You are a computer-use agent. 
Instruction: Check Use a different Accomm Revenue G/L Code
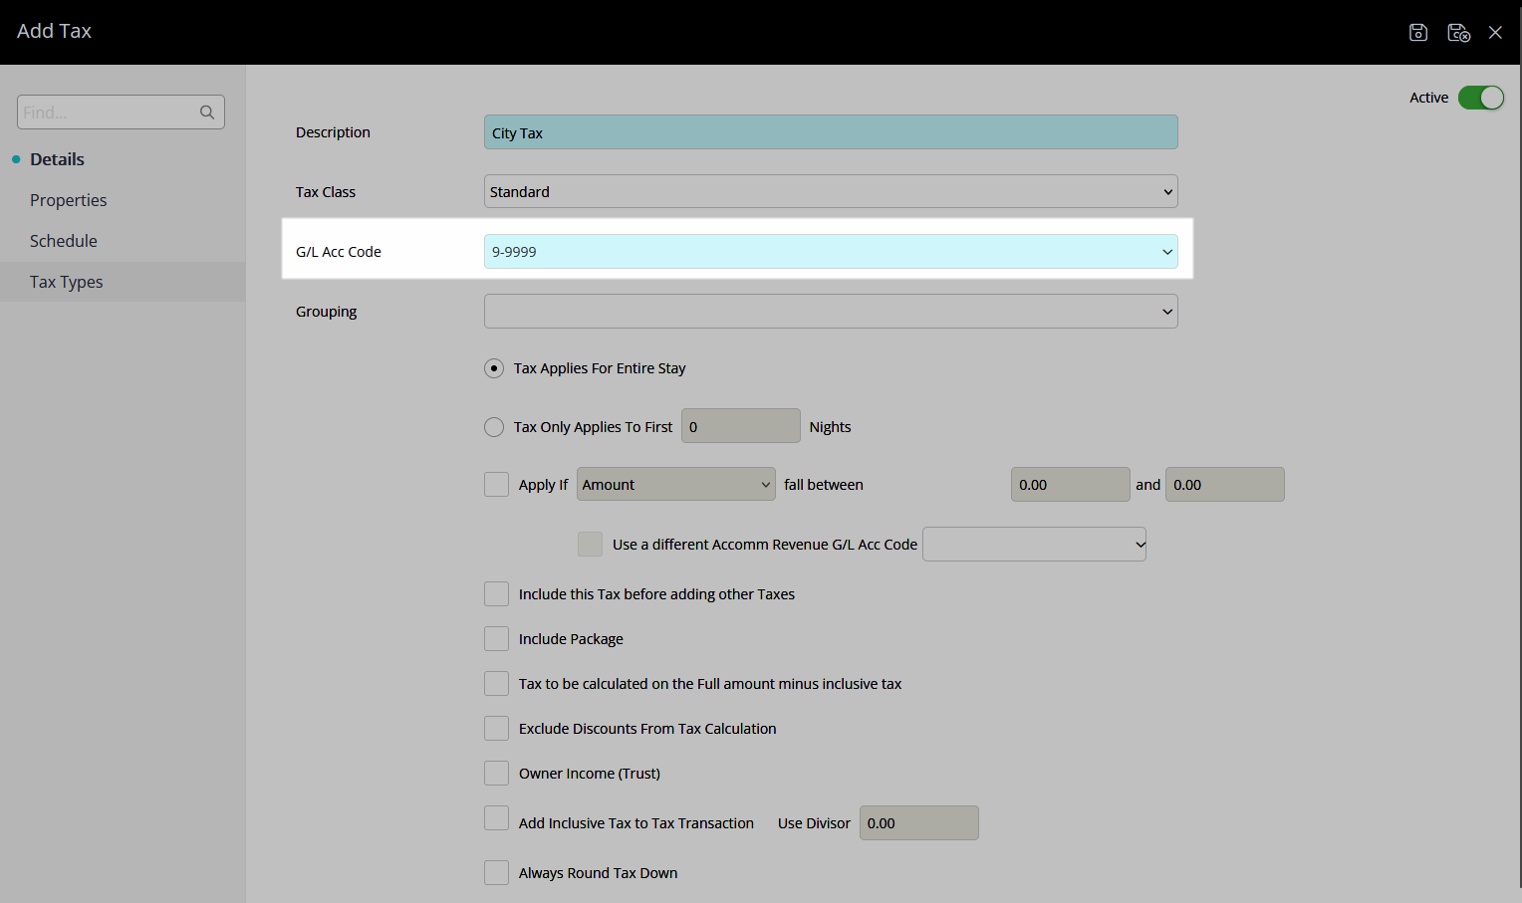590,545
